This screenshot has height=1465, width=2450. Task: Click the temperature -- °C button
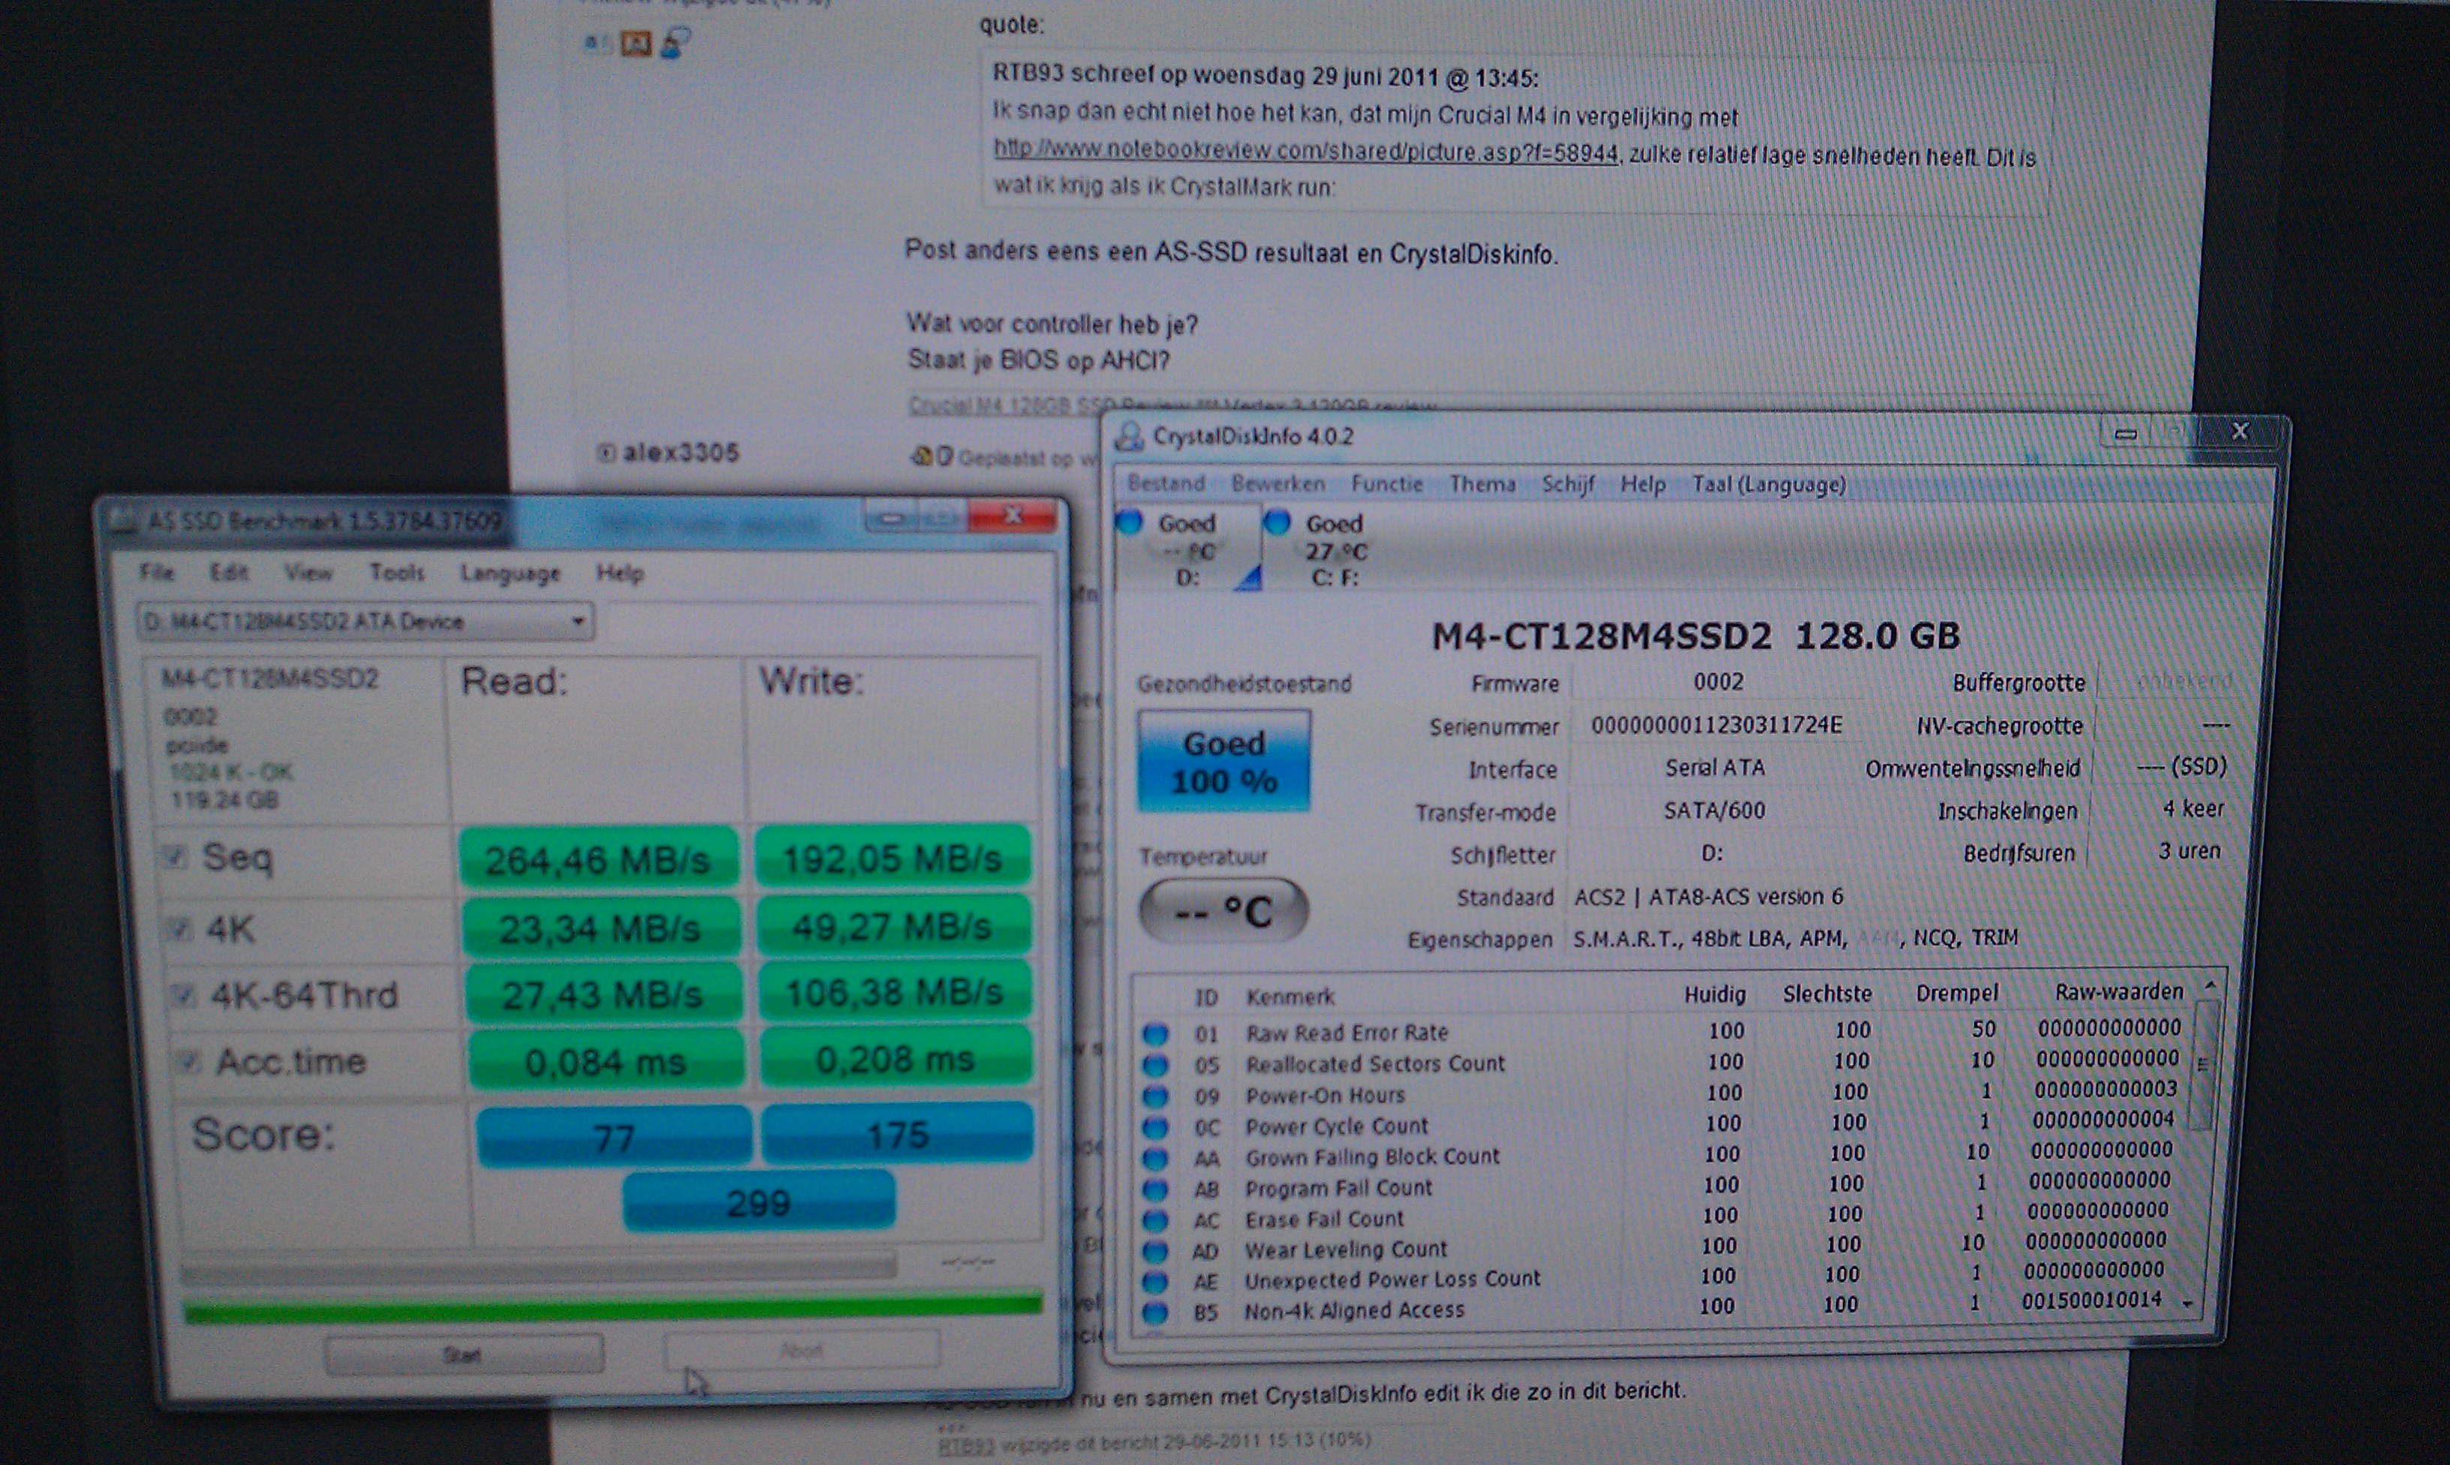point(1224,911)
